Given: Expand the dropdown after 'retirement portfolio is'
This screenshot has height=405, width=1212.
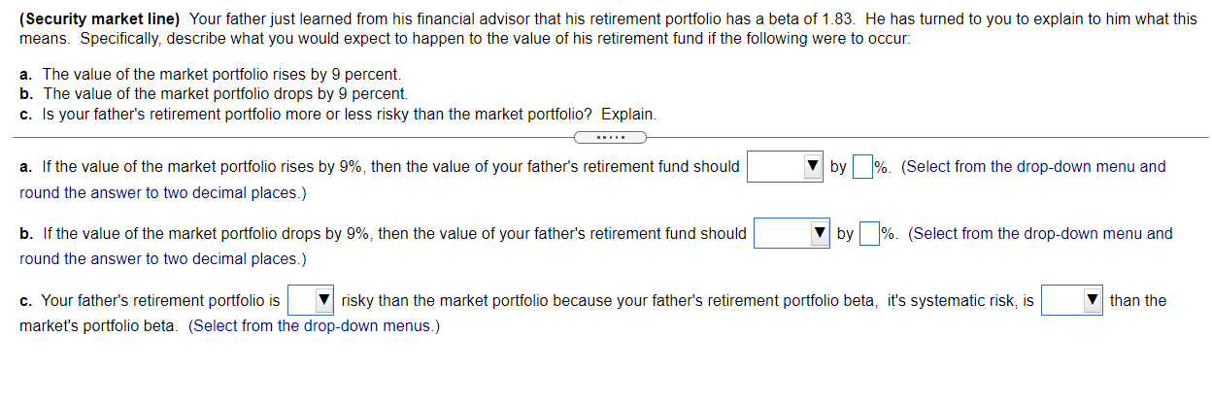Looking at the screenshot, I should tap(300, 301).
